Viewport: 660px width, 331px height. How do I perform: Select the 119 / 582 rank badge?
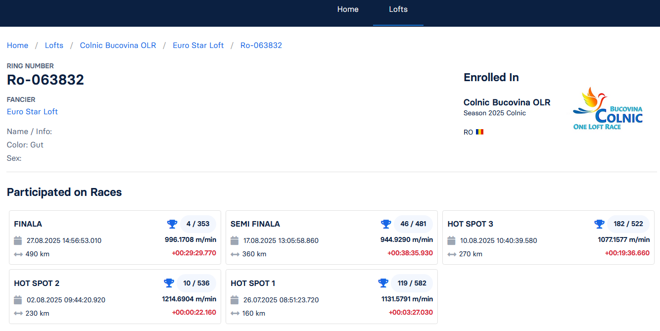[413, 284]
